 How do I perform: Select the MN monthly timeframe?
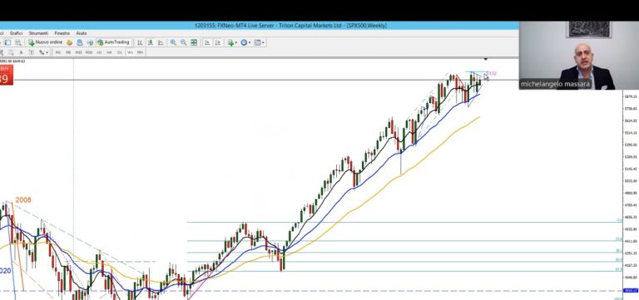tap(140, 52)
